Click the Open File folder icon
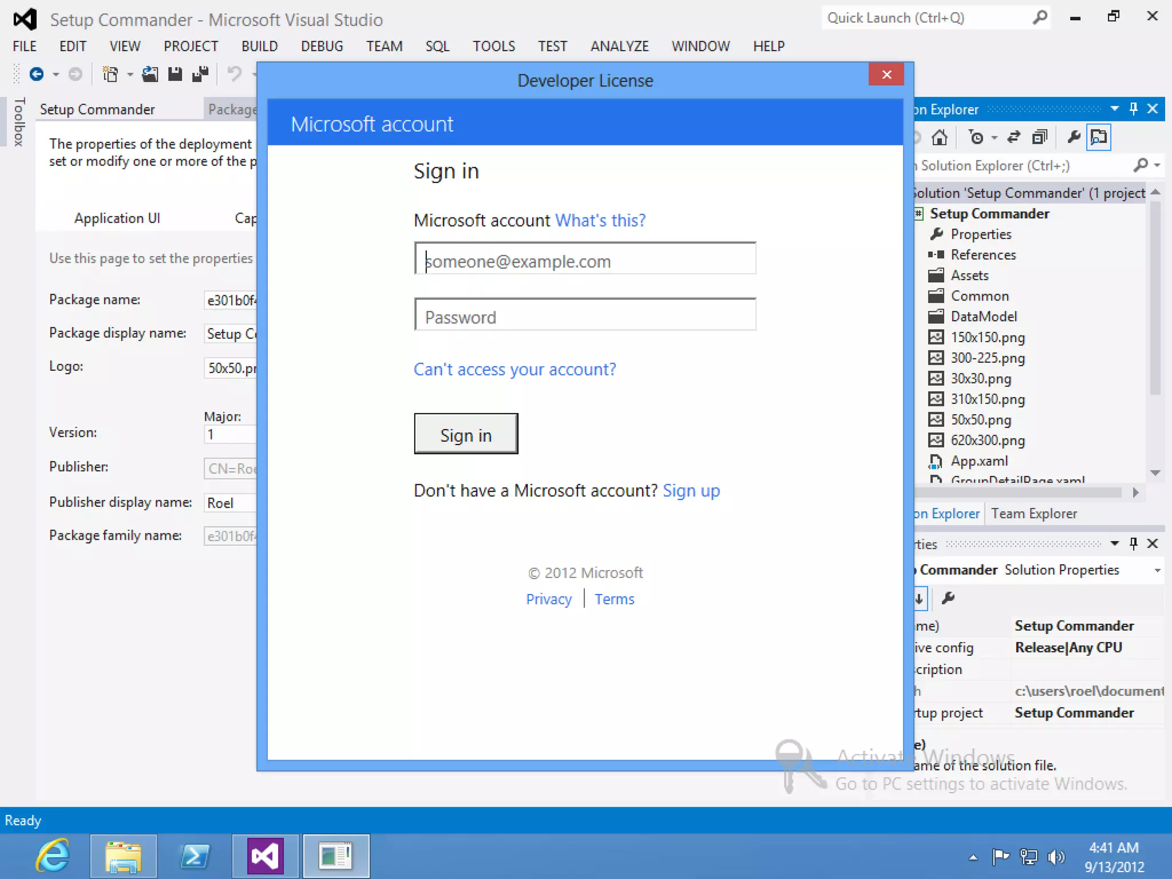 coord(150,74)
